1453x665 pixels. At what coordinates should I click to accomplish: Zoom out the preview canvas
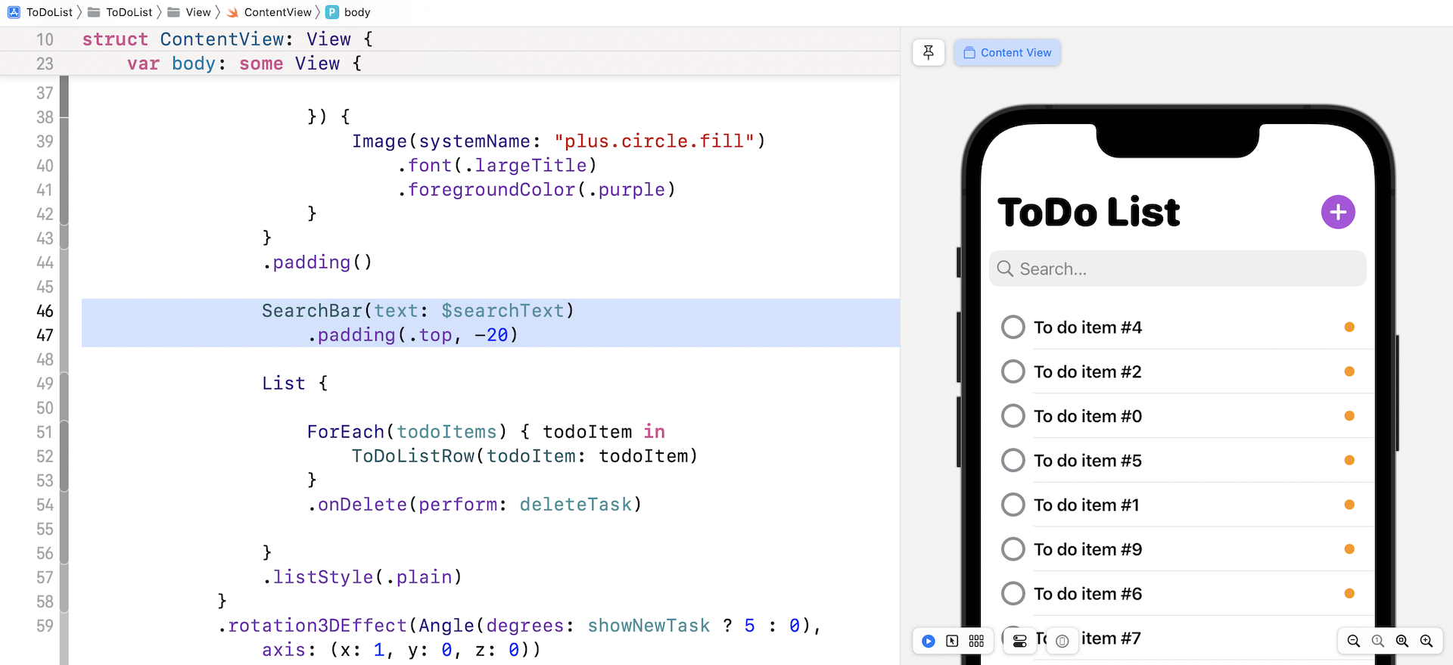1354,641
